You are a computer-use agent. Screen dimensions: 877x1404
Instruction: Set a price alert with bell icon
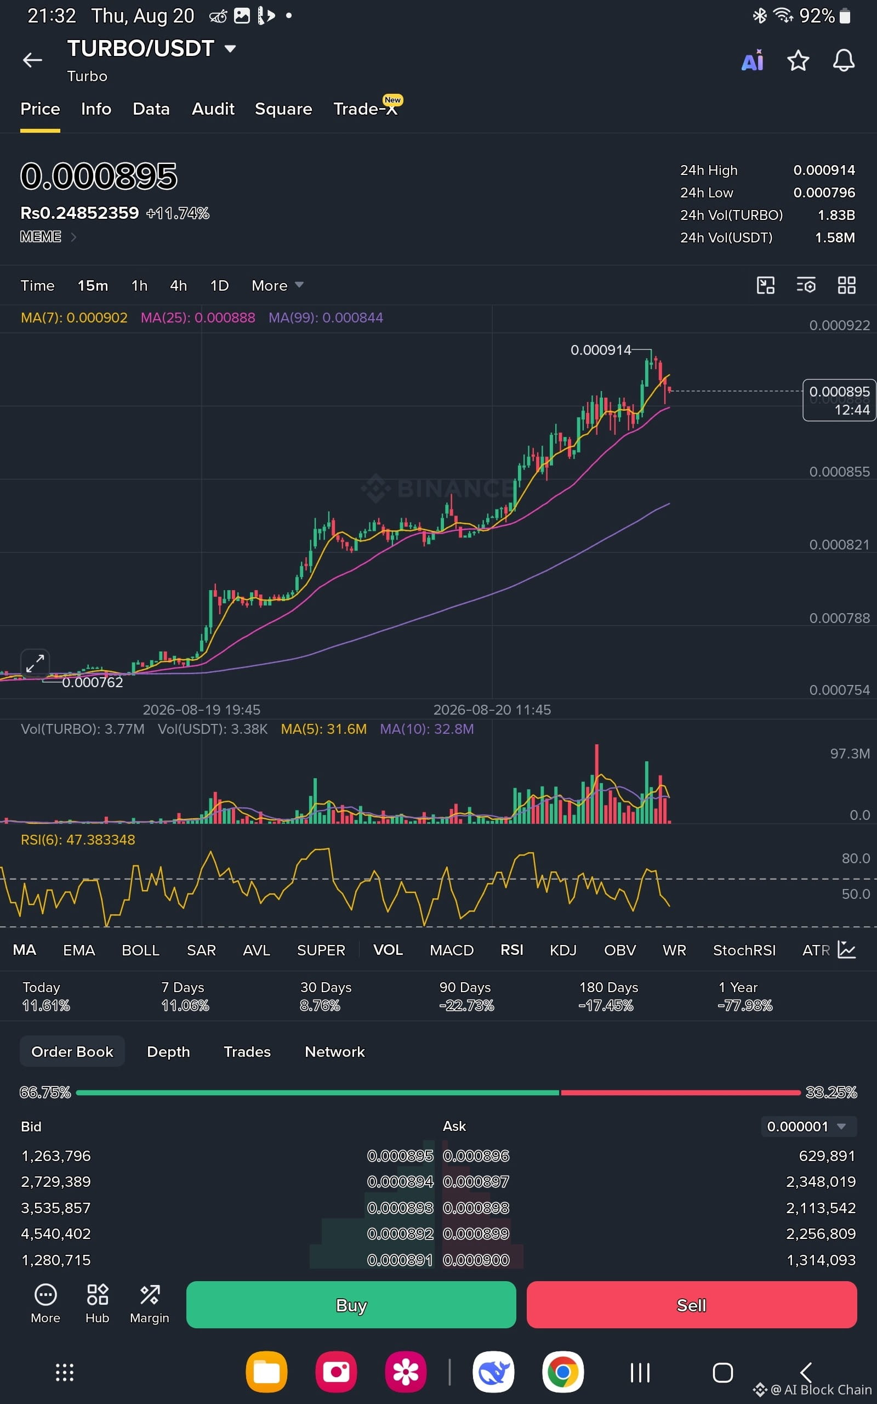844,60
